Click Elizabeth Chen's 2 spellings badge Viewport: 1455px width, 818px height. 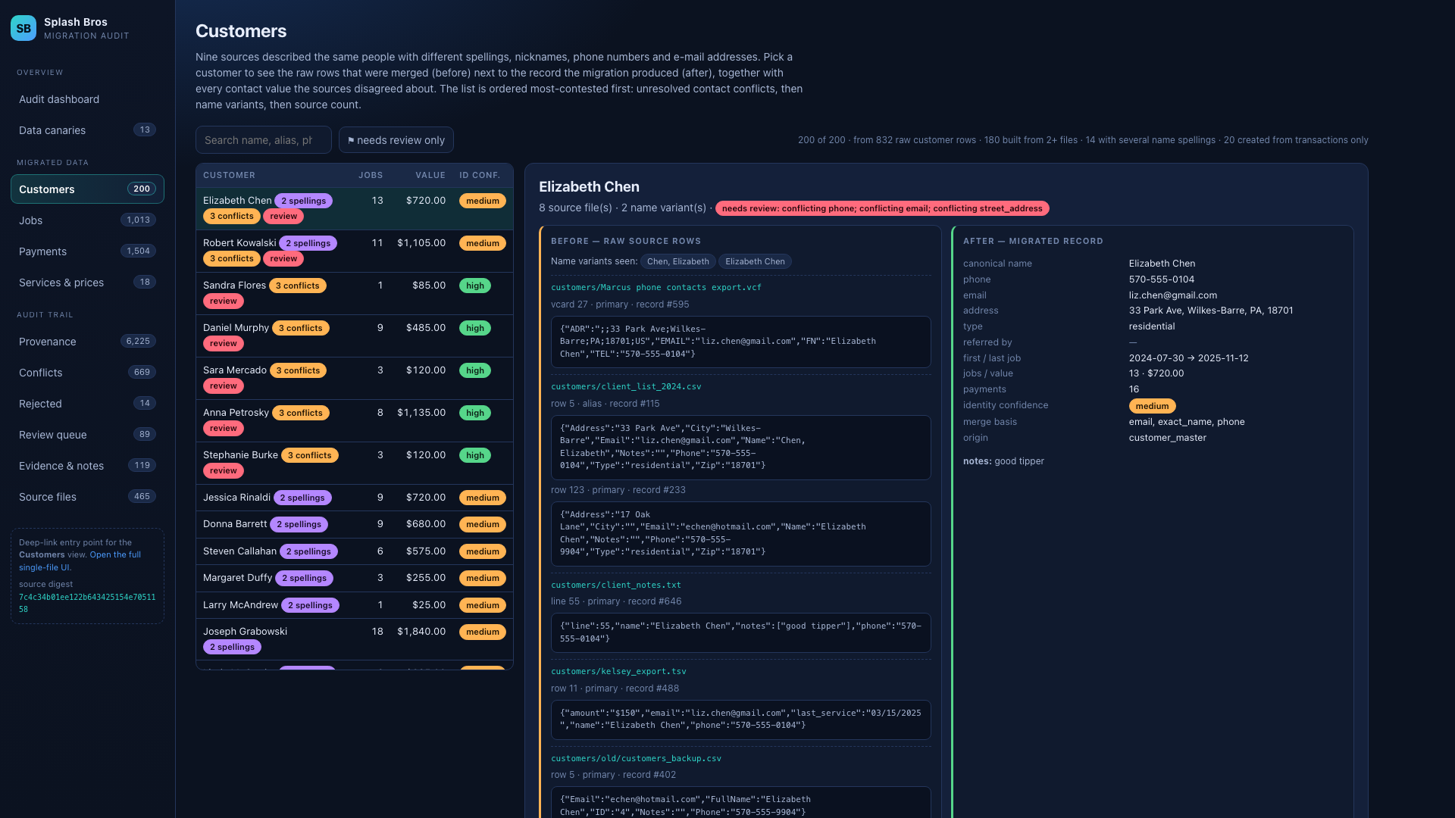pos(304,201)
